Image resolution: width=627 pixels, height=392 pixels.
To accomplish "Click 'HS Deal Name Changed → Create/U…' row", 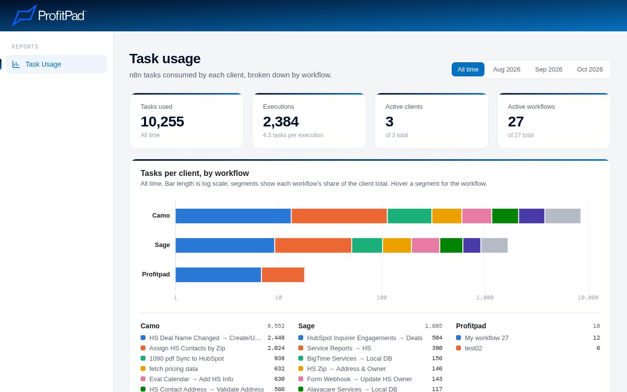I will pos(213,338).
